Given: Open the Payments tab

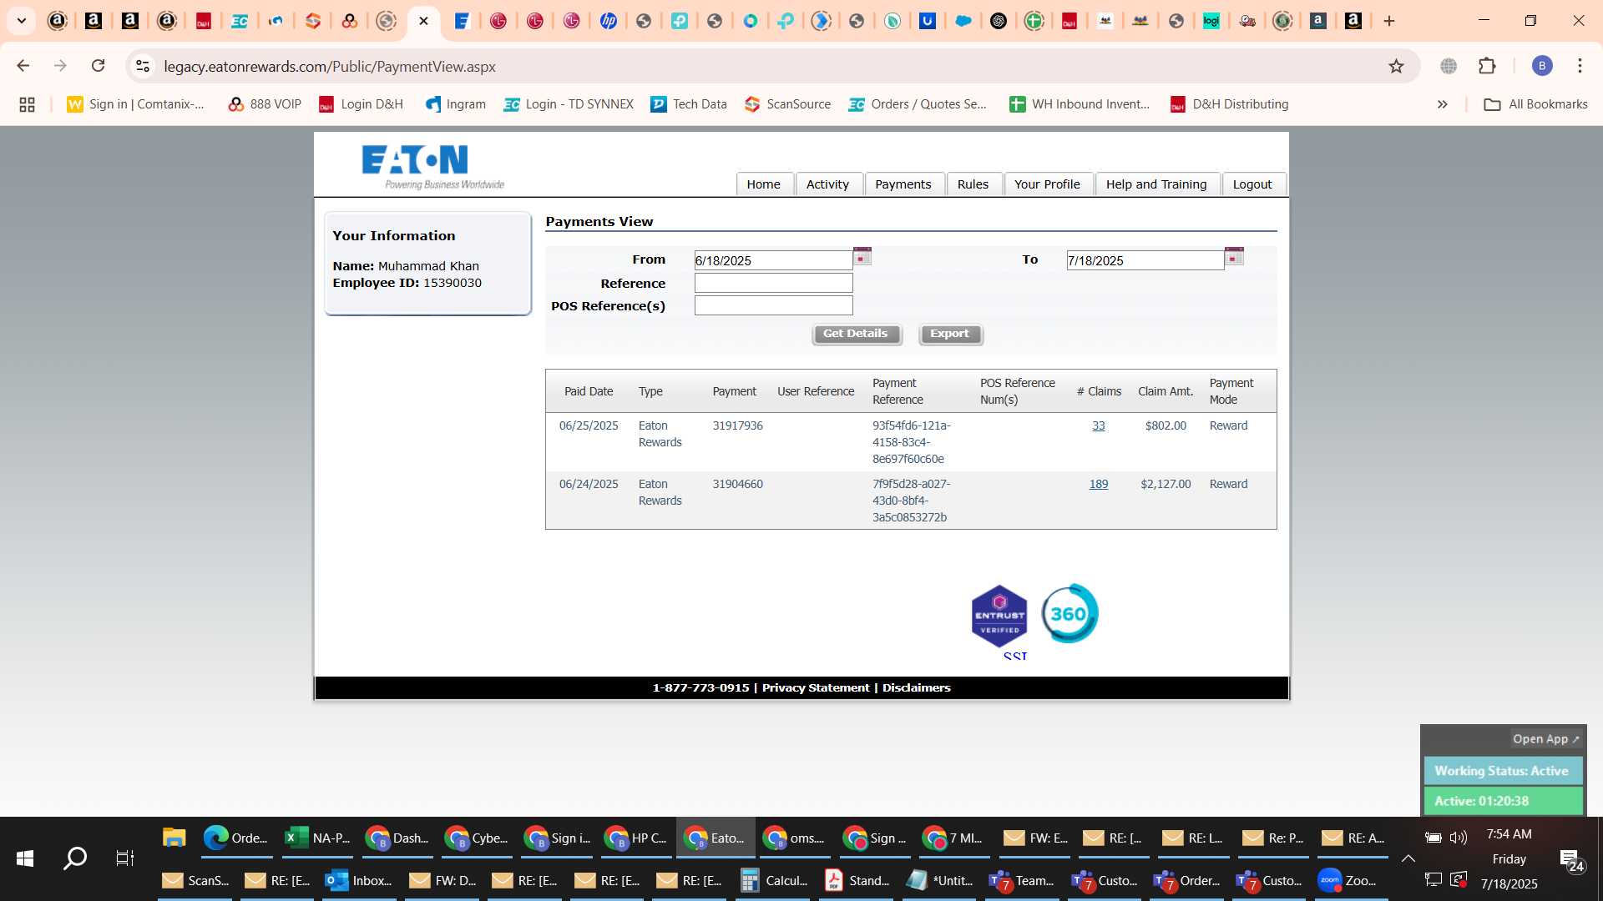Looking at the screenshot, I should pyautogui.click(x=903, y=184).
